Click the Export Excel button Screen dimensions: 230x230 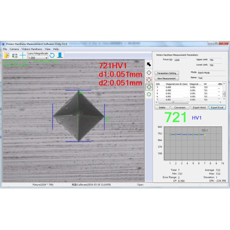(x=218, y=108)
